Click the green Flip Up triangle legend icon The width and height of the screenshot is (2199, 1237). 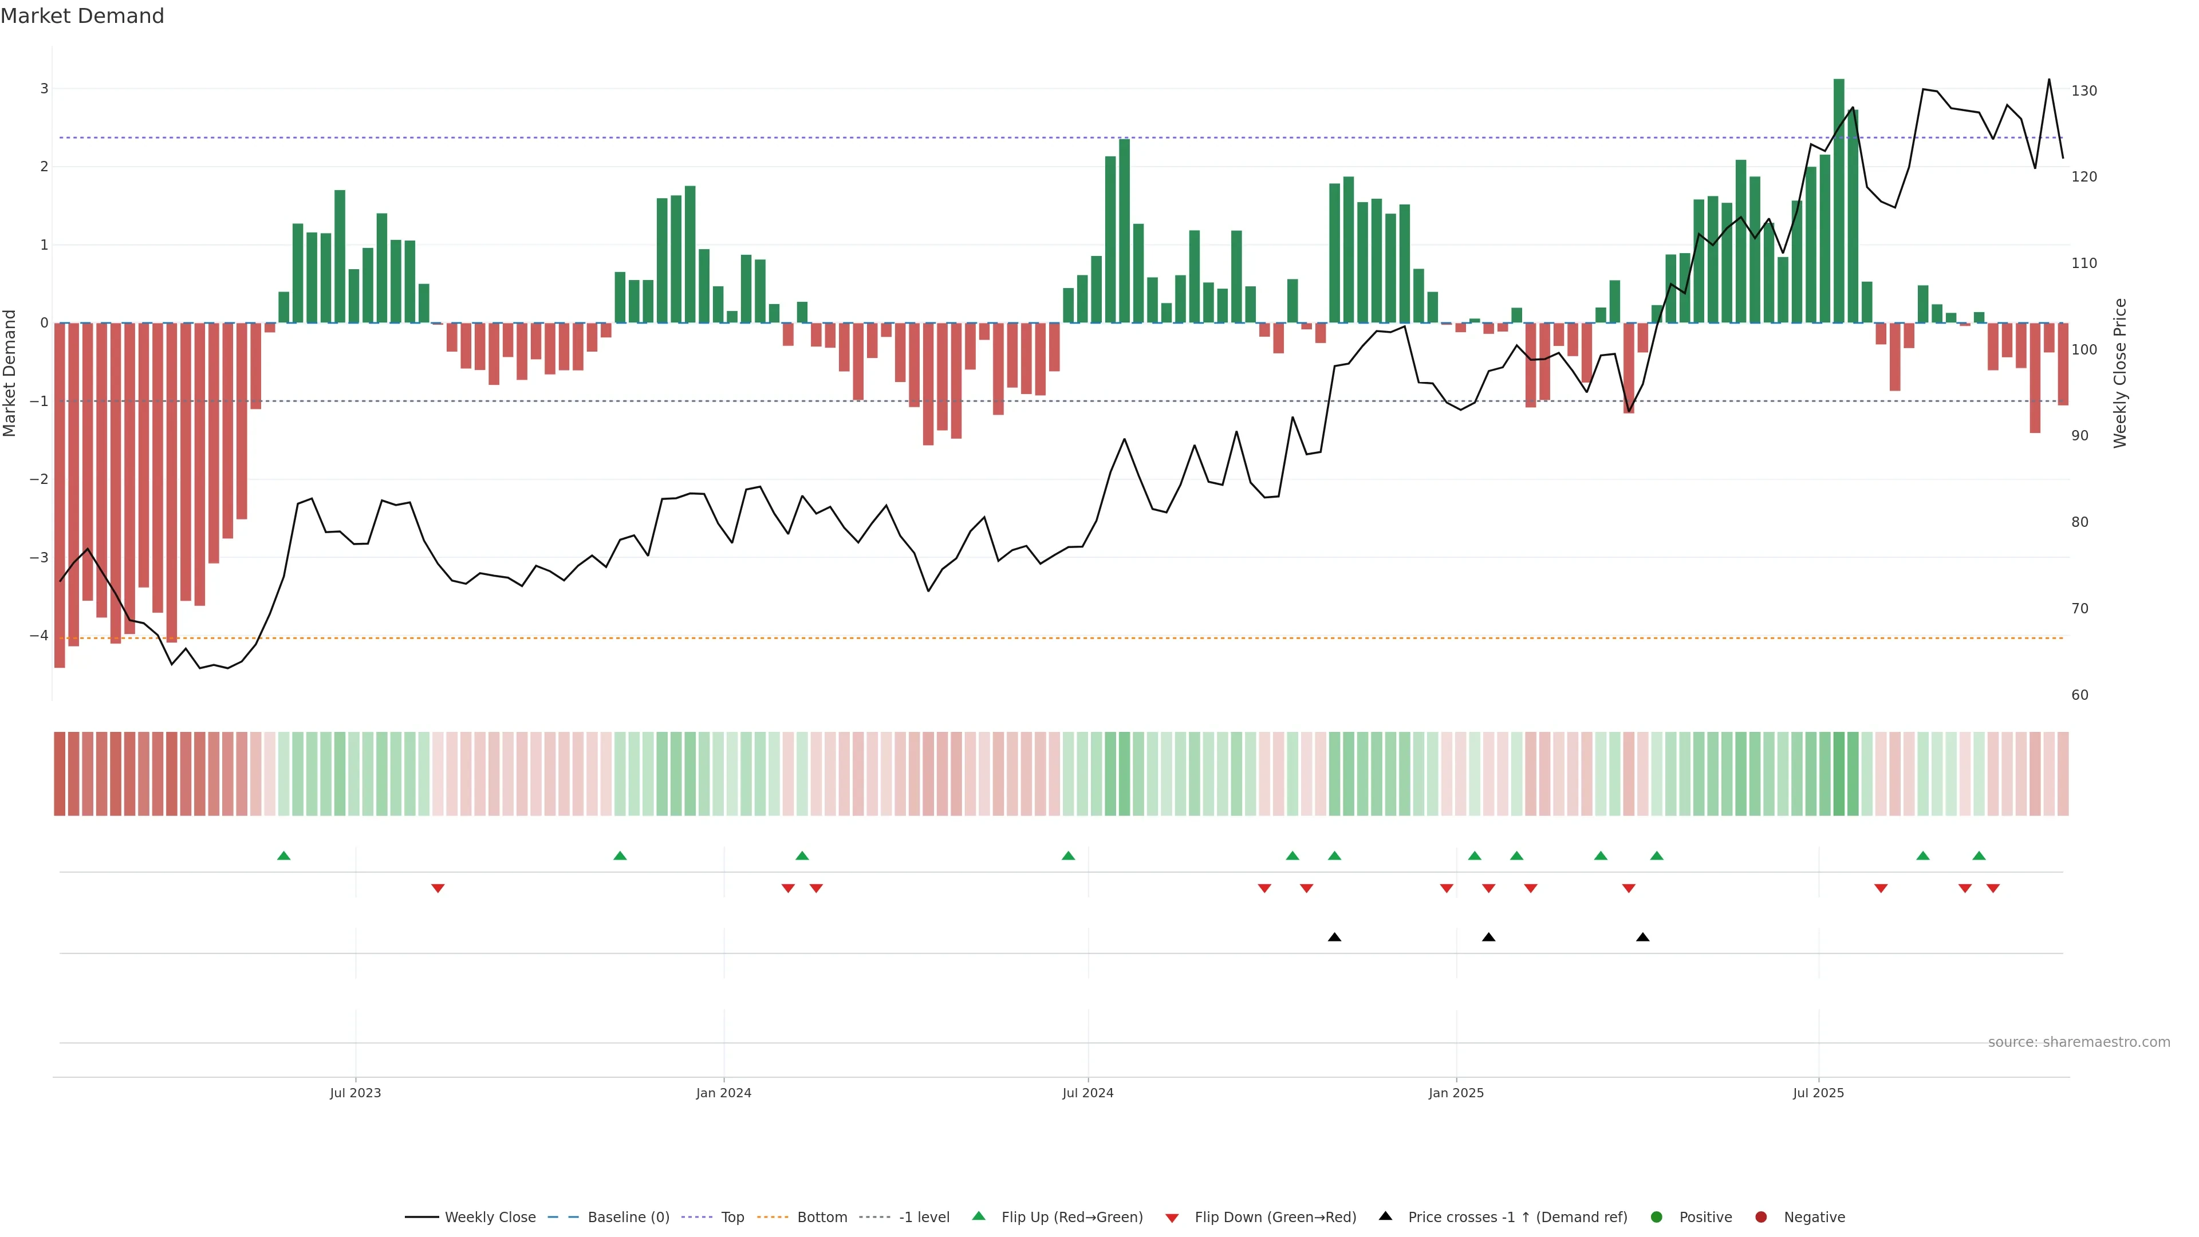[x=978, y=1216]
